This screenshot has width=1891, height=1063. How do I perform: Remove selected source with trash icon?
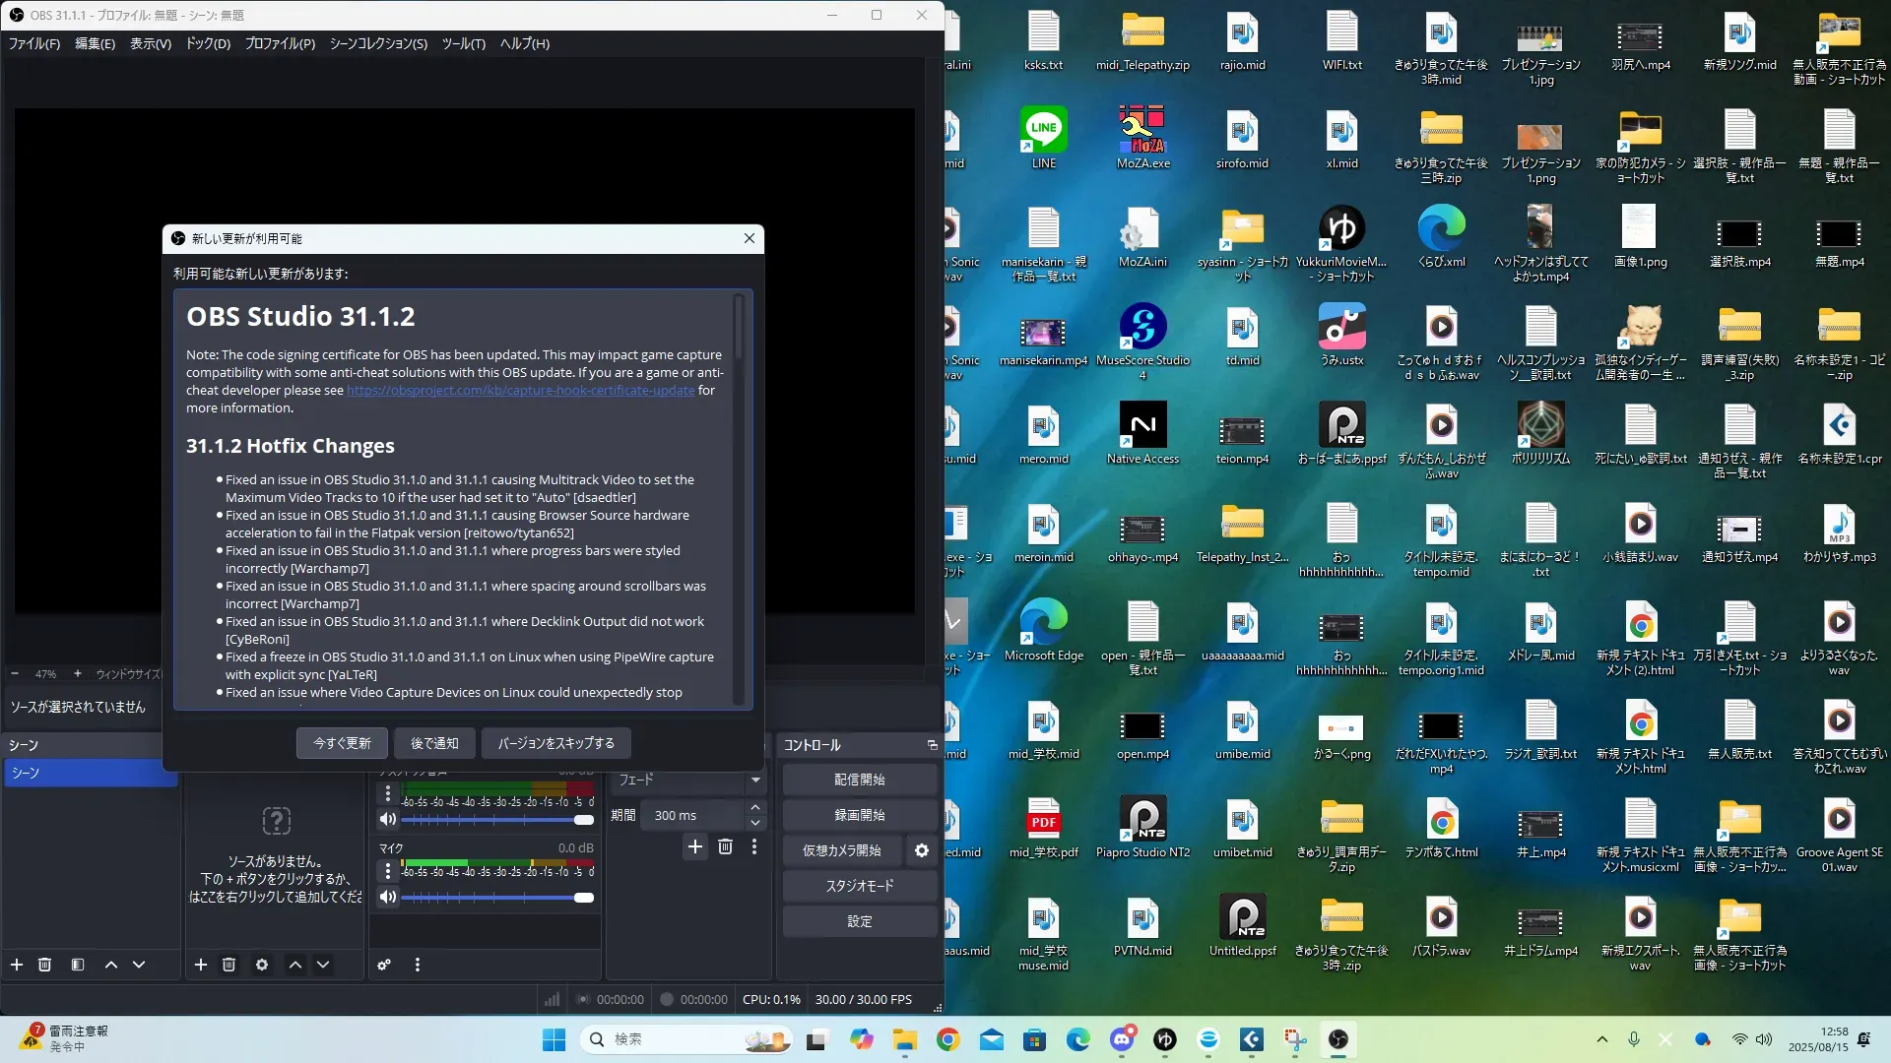(228, 965)
